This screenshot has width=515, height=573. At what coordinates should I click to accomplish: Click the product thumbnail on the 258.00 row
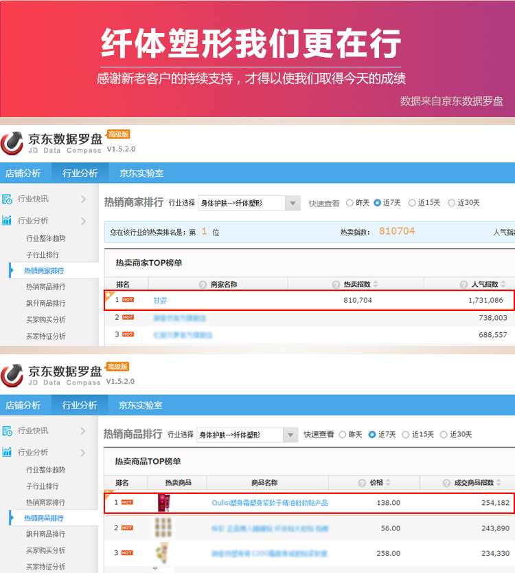162,553
